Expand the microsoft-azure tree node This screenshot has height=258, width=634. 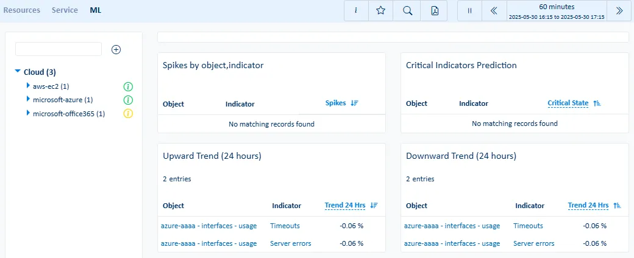point(28,99)
